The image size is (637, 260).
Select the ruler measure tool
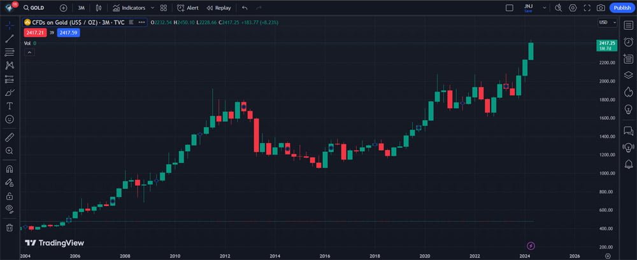[10, 137]
